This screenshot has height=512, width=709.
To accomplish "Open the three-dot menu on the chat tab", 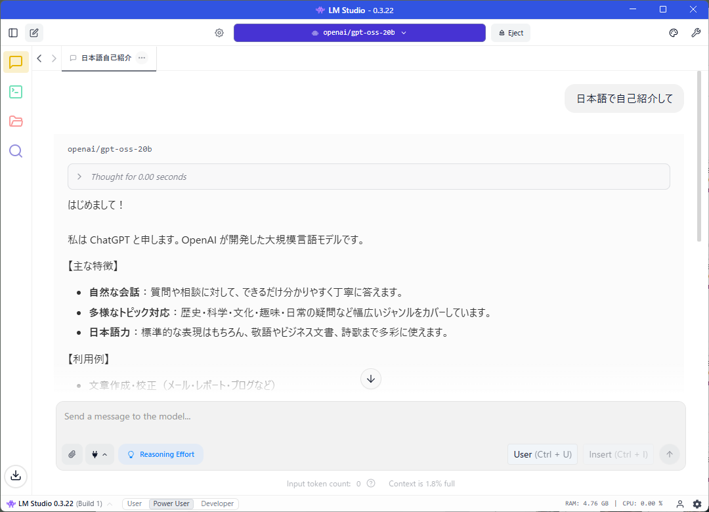I will 142,58.
